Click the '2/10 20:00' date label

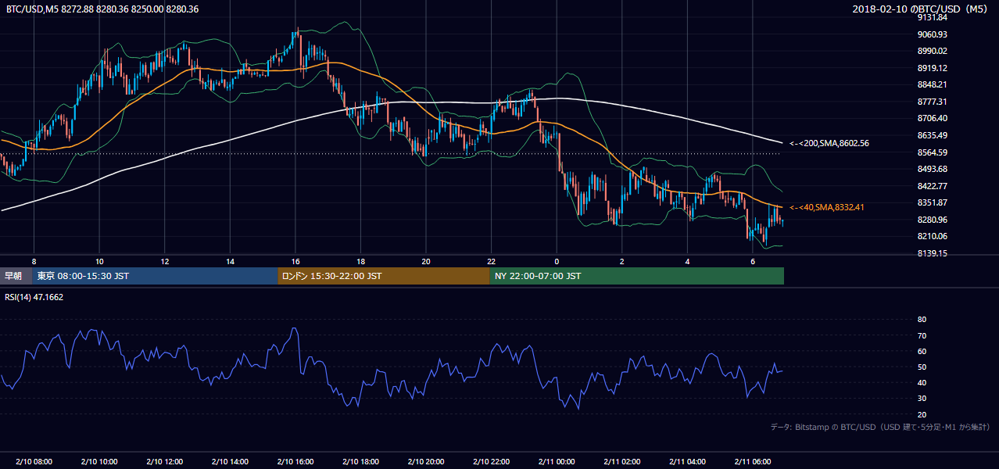[x=426, y=462]
